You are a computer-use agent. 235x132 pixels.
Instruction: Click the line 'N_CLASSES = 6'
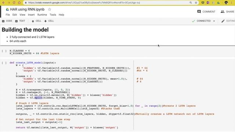19,51
